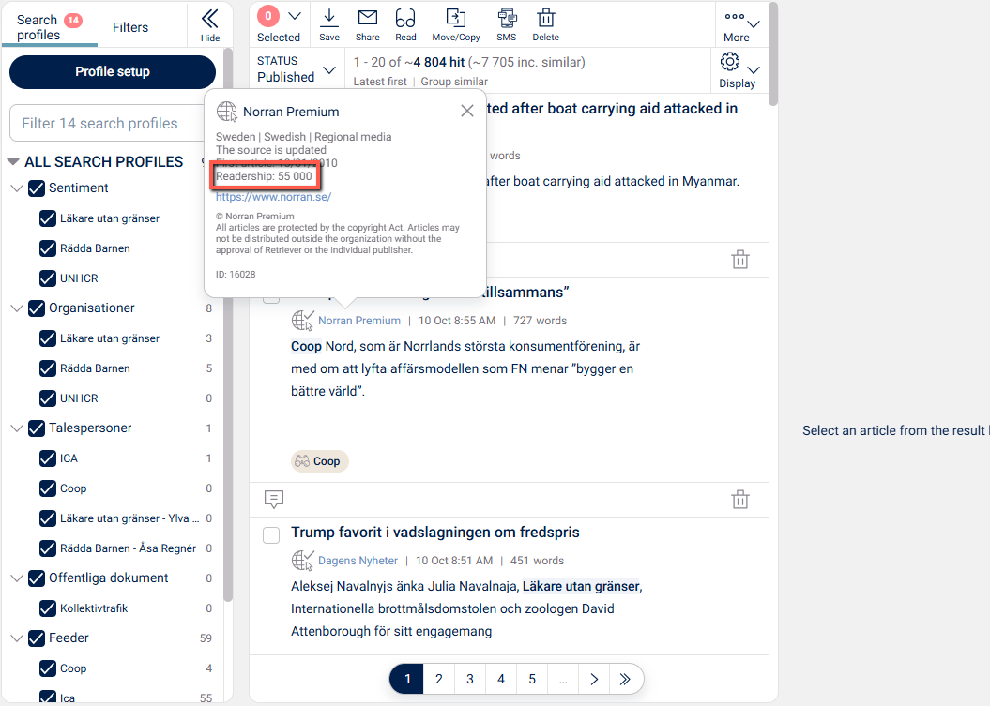Uncheck Rädda Barnen under Sentiment
The image size is (990, 706).
point(47,248)
